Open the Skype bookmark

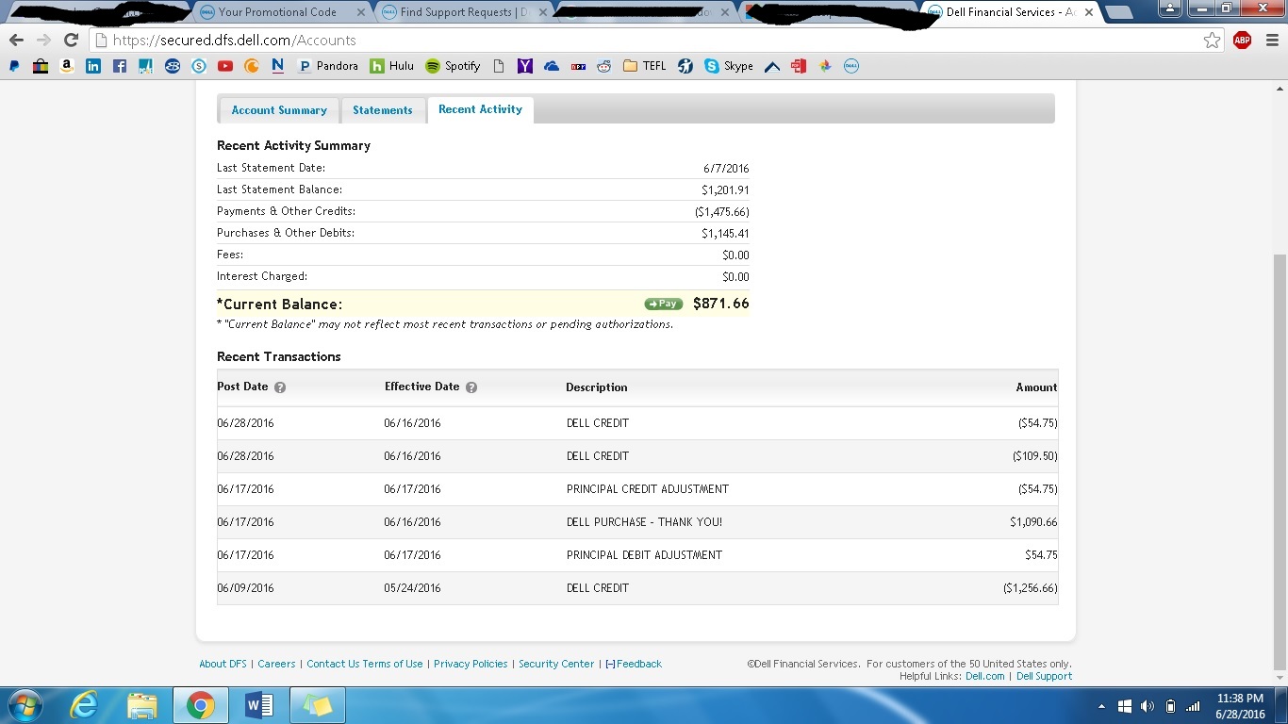tap(729, 66)
